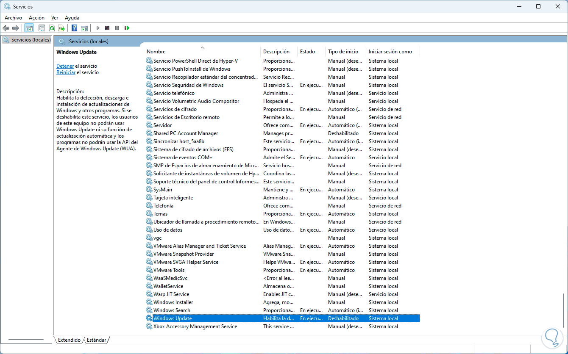568x354 pixels.
Task: Click the Detener link to stop Windows Update
Action: [65, 66]
